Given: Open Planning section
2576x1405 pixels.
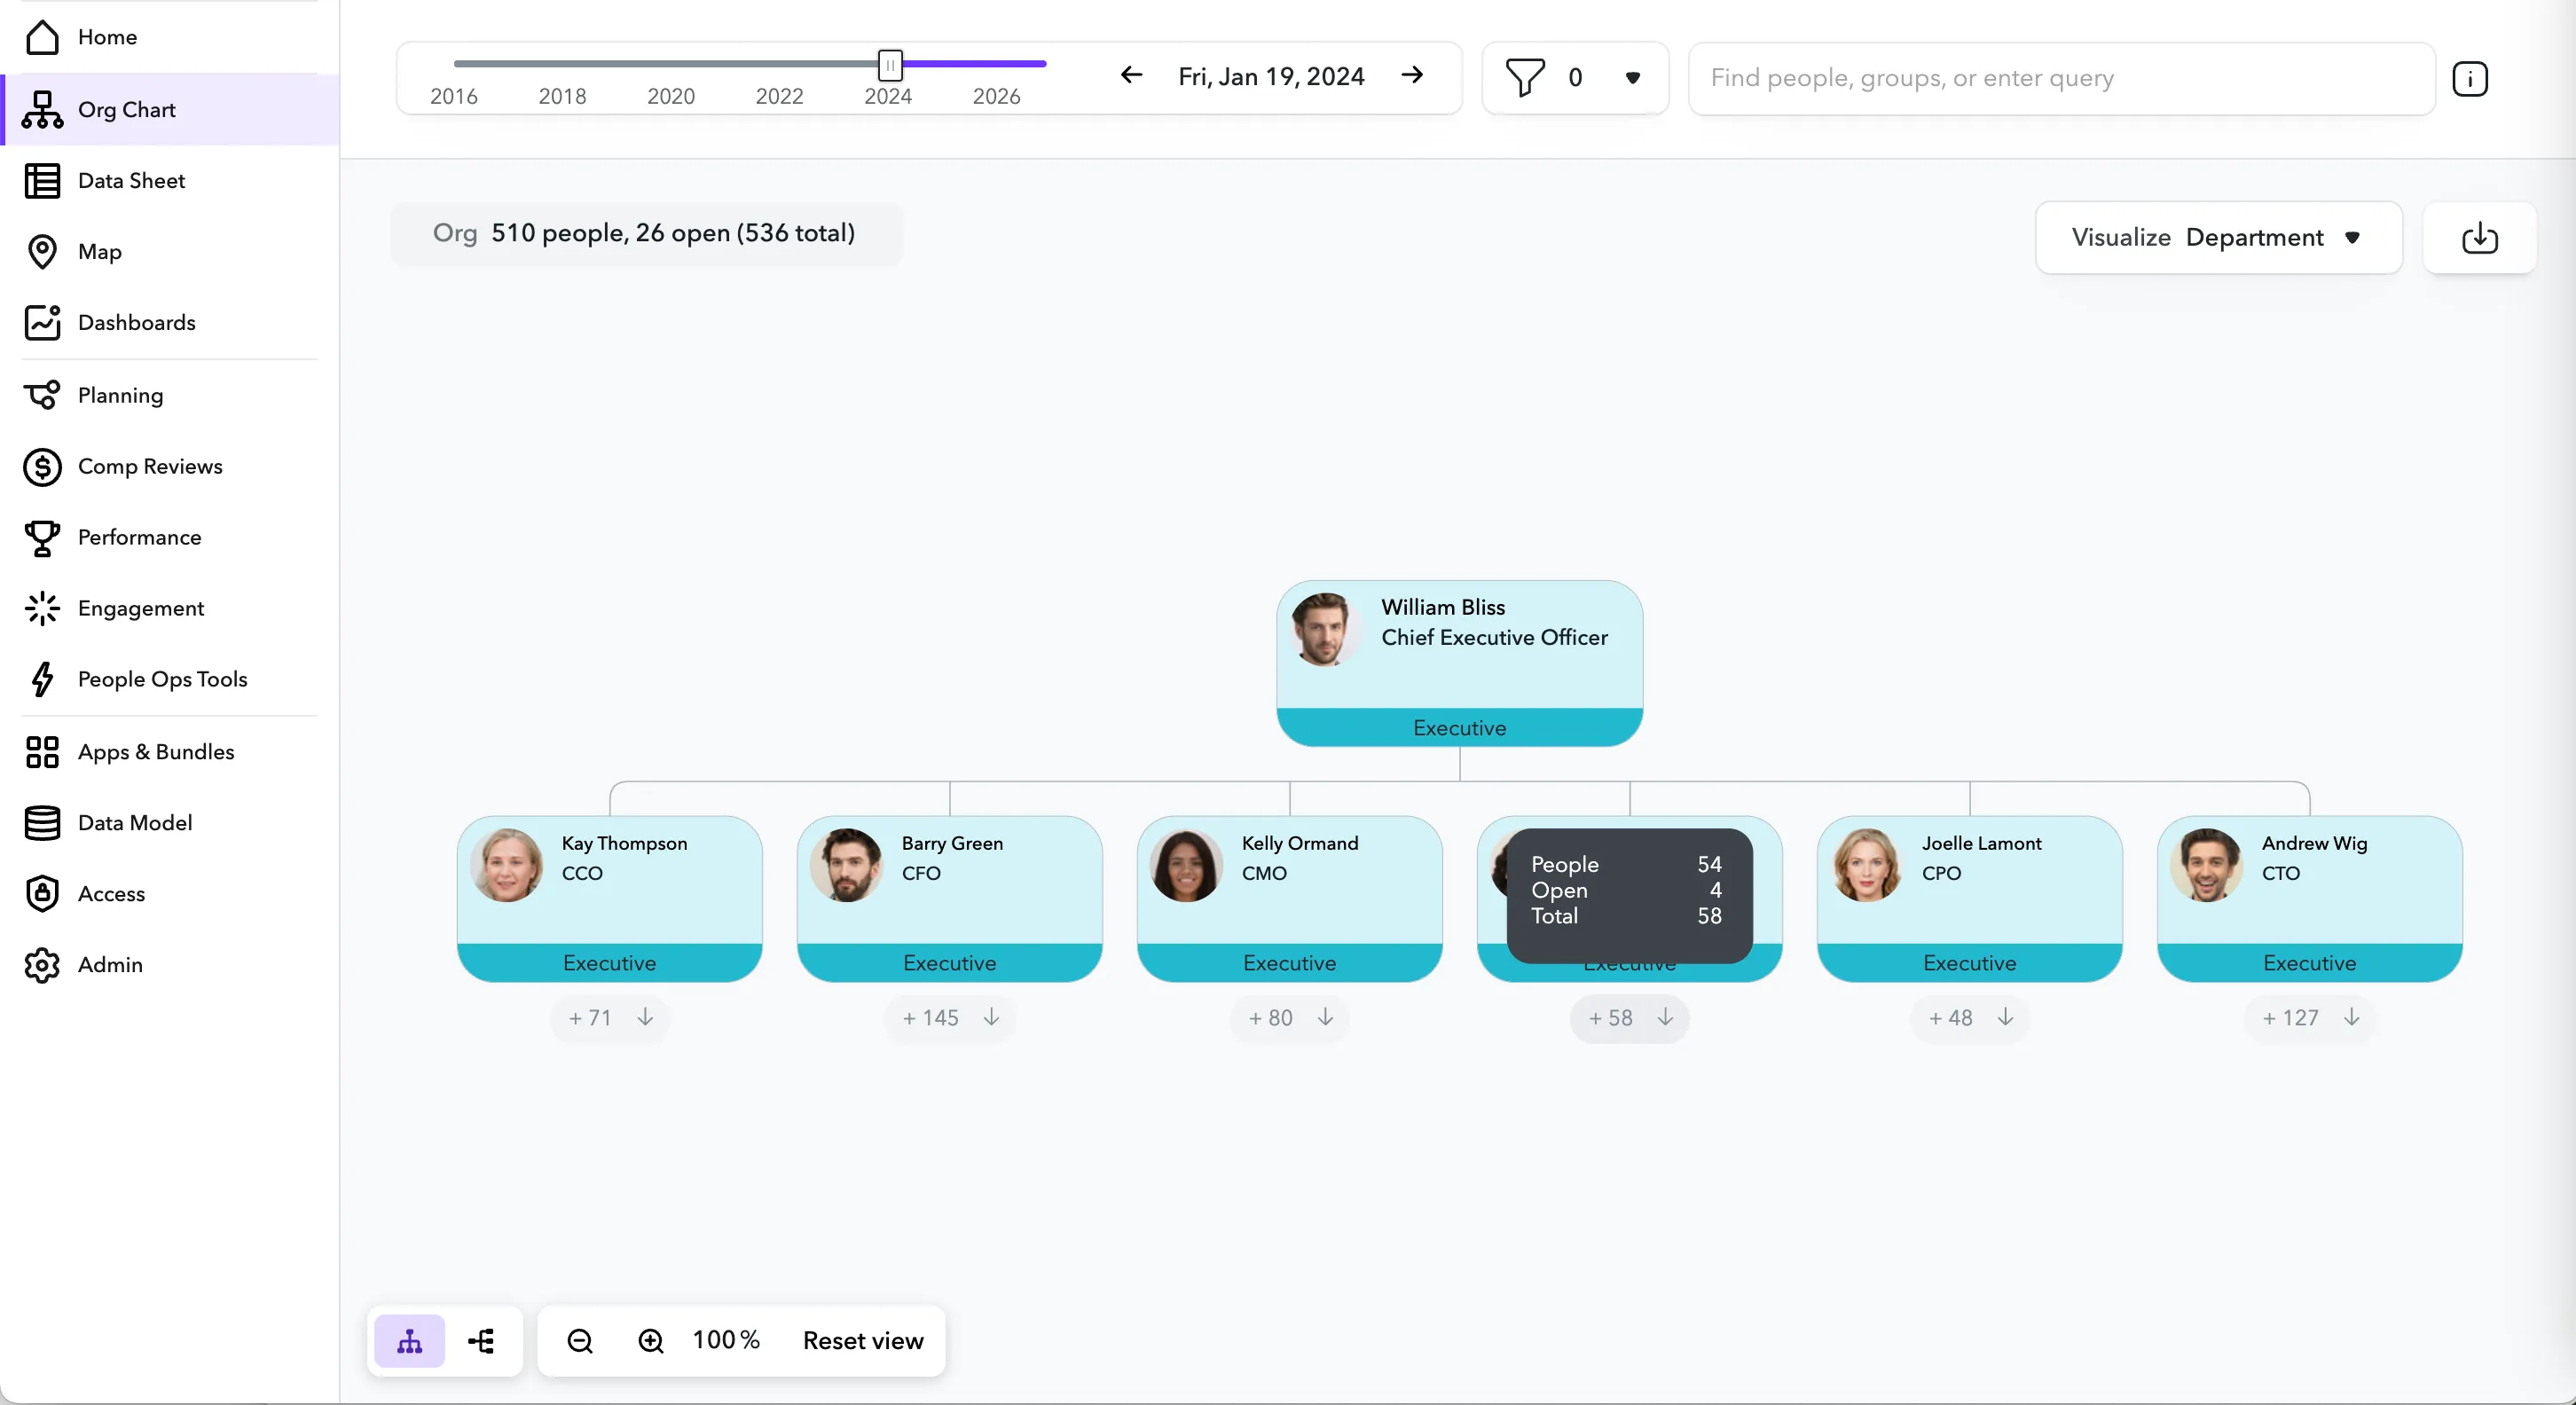Looking at the screenshot, I should (170, 396).
